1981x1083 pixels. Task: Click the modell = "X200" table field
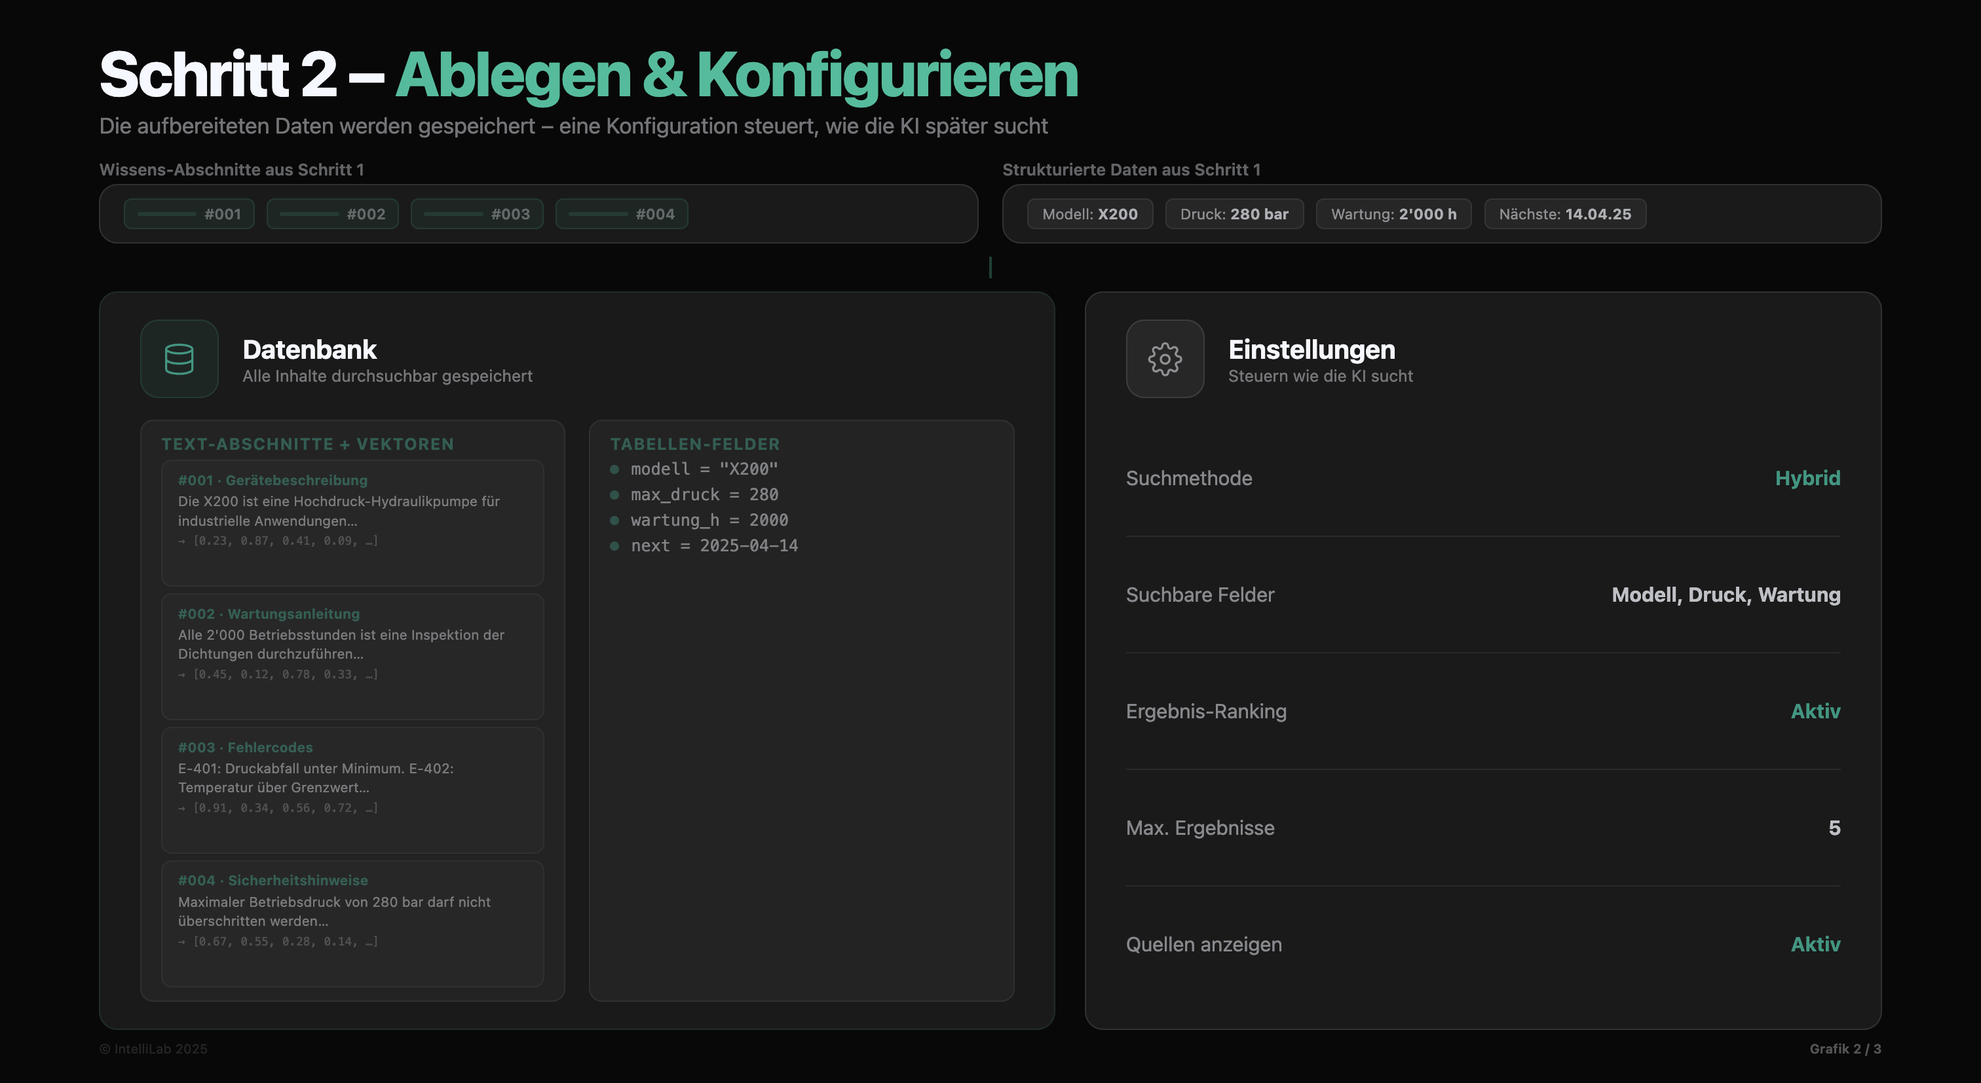tap(704, 469)
